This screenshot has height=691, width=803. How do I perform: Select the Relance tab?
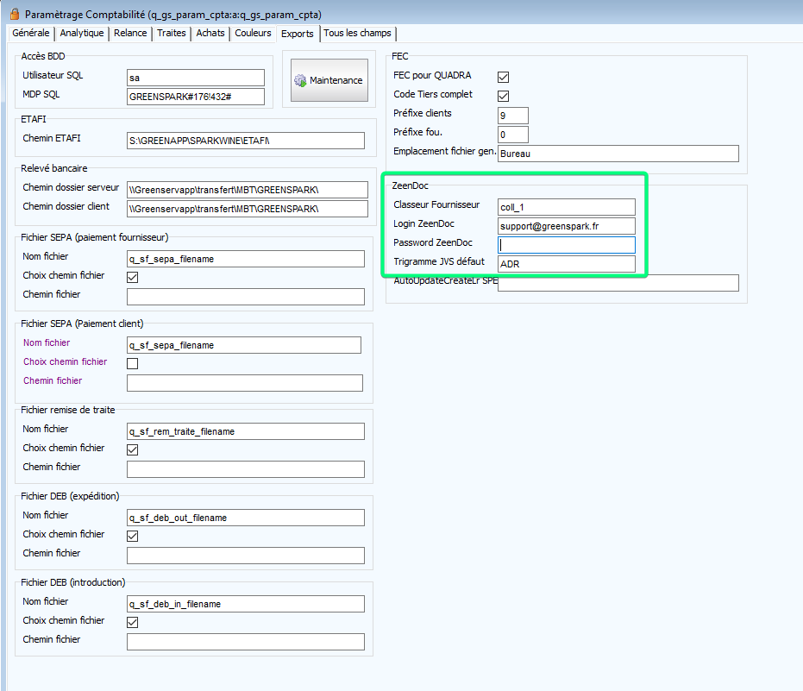coord(130,34)
